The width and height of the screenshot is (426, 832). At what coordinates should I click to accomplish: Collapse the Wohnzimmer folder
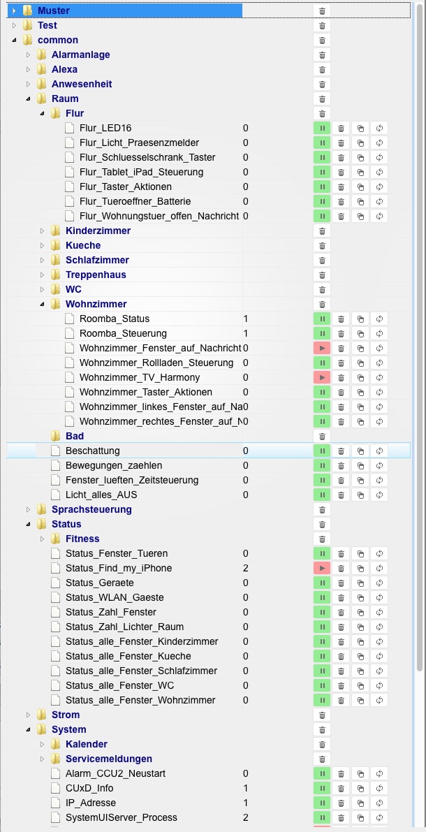point(43,304)
